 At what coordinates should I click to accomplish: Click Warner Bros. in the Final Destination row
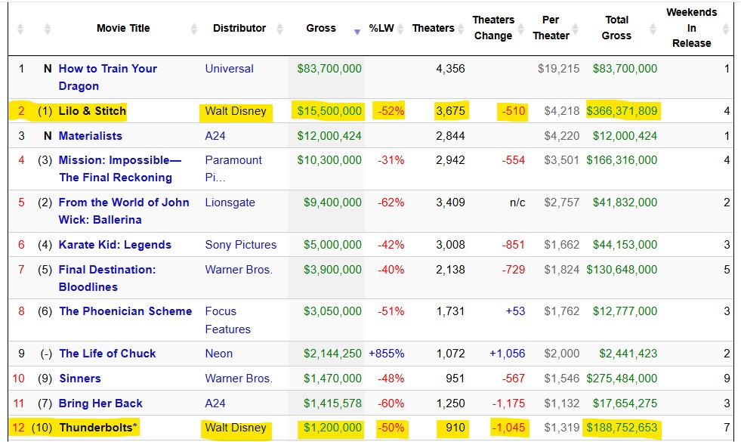tap(239, 270)
